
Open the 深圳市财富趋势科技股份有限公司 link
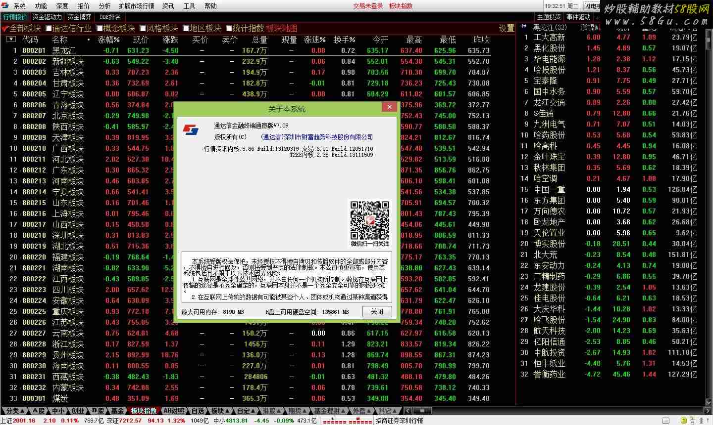coord(317,137)
